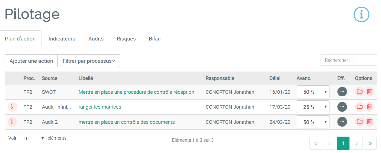The width and height of the screenshot is (381, 153).
Task: Open the Eff. ellipsis button for SWOT row
Action: tap(342, 92)
